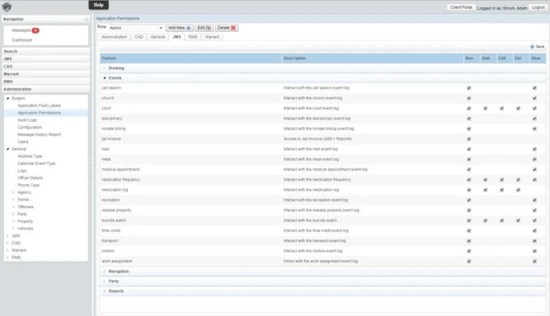Toggle Edit permission for medication frequency
This screenshot has width=550, height=316.
pyautogui.click(x=502, y=180)
